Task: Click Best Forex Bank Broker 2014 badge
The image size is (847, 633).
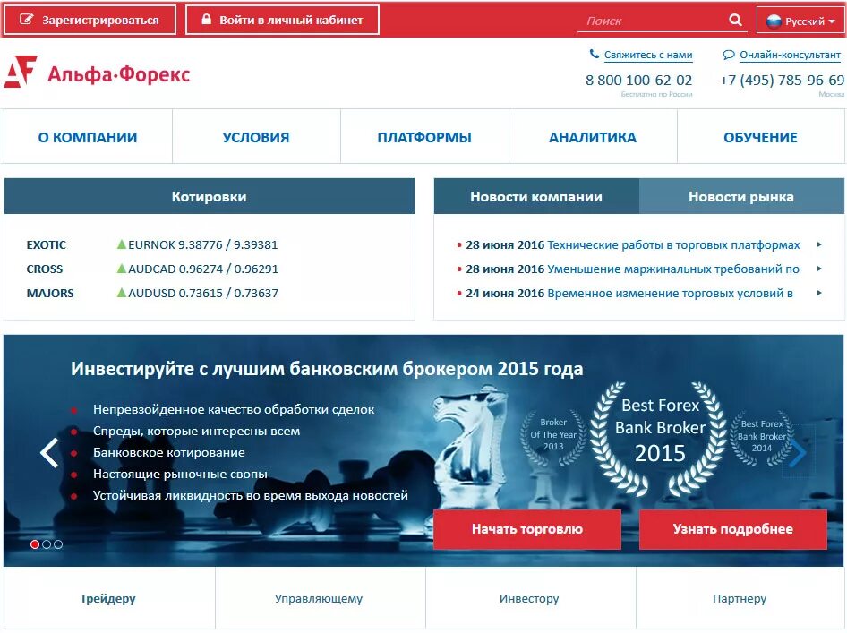Action: pos(761,436)
